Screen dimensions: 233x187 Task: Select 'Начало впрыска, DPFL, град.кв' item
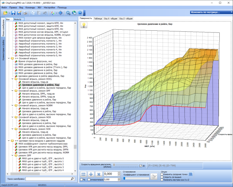pos(38,93)
